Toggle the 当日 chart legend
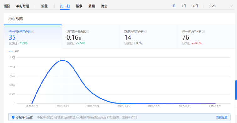This screenshot has width=237, height=123. [14, 51]
